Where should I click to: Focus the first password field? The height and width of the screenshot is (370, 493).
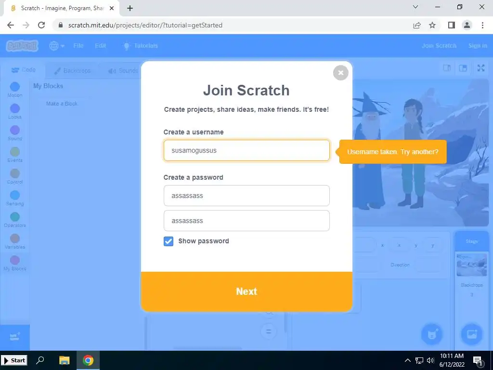[246, 196]
